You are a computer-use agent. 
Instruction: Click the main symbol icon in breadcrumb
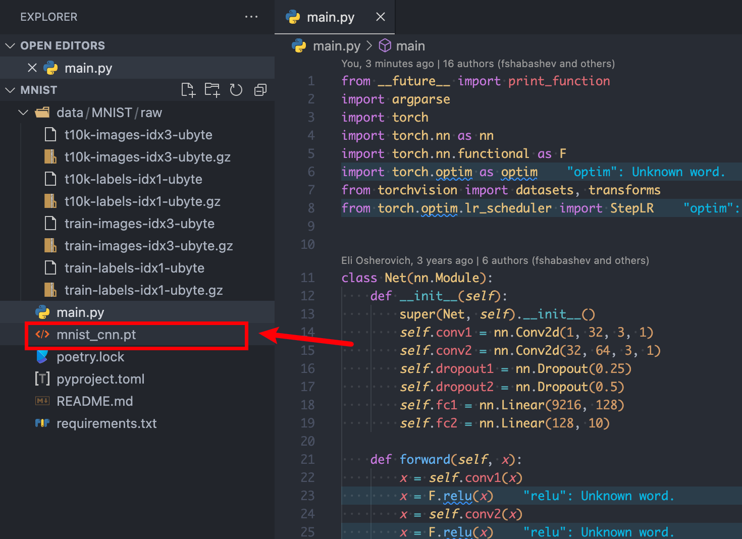pos(385,46)
